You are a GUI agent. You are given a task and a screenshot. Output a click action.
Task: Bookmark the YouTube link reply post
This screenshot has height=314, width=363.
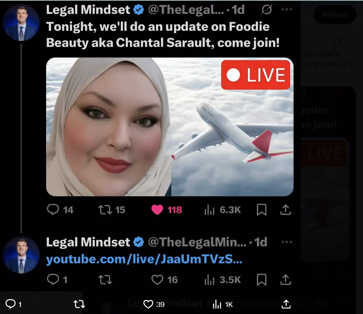[x=262, y=279]
